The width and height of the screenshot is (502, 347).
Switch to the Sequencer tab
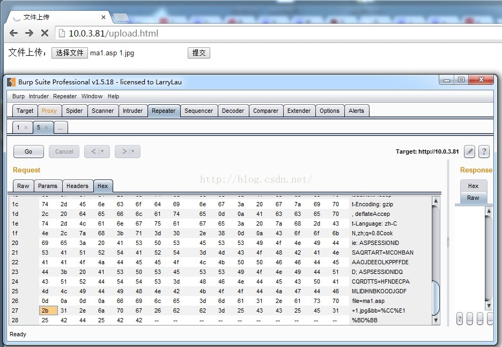pos(199,111)
